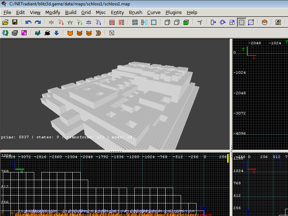Toggle texture lock padlock button
This screenshot has width=288, height=216.
(x=278, y=22)
